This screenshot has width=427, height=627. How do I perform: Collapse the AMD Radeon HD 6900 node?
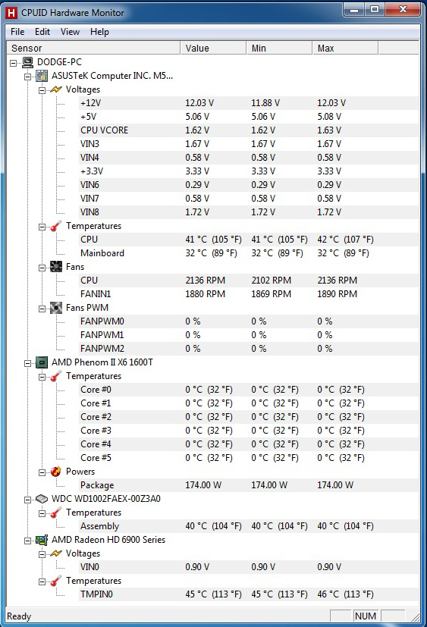tap(27, 541)
